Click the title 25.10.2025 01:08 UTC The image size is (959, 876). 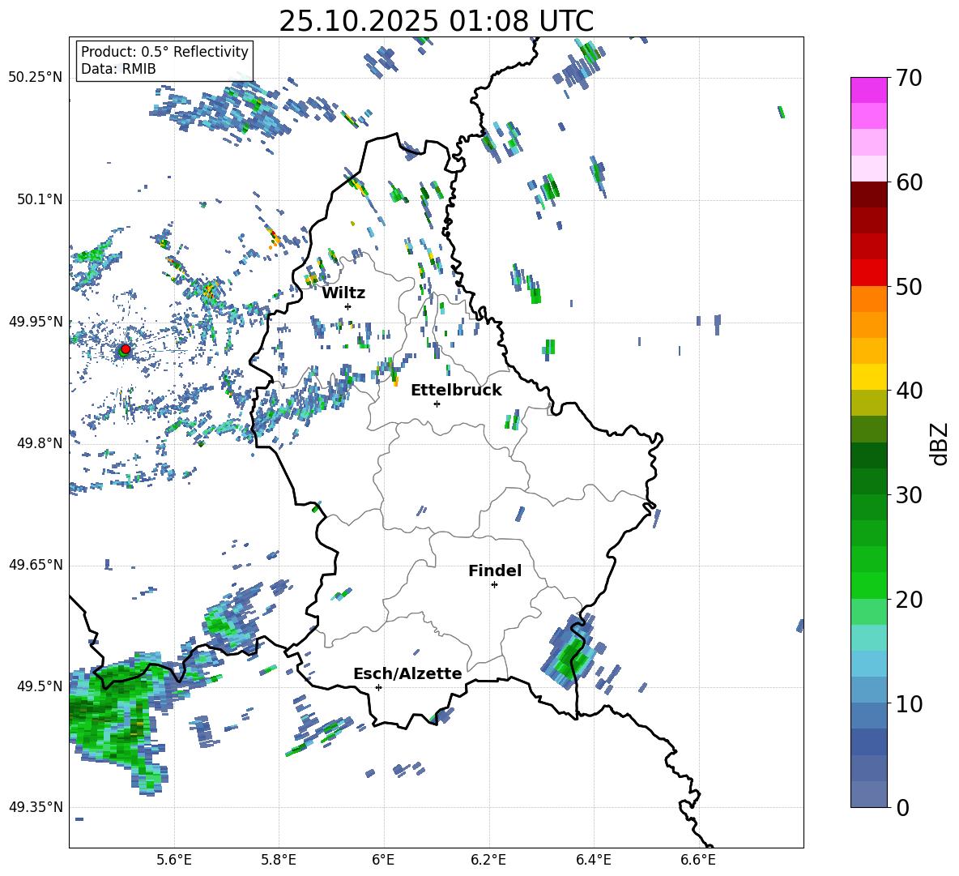click(436, 21)
